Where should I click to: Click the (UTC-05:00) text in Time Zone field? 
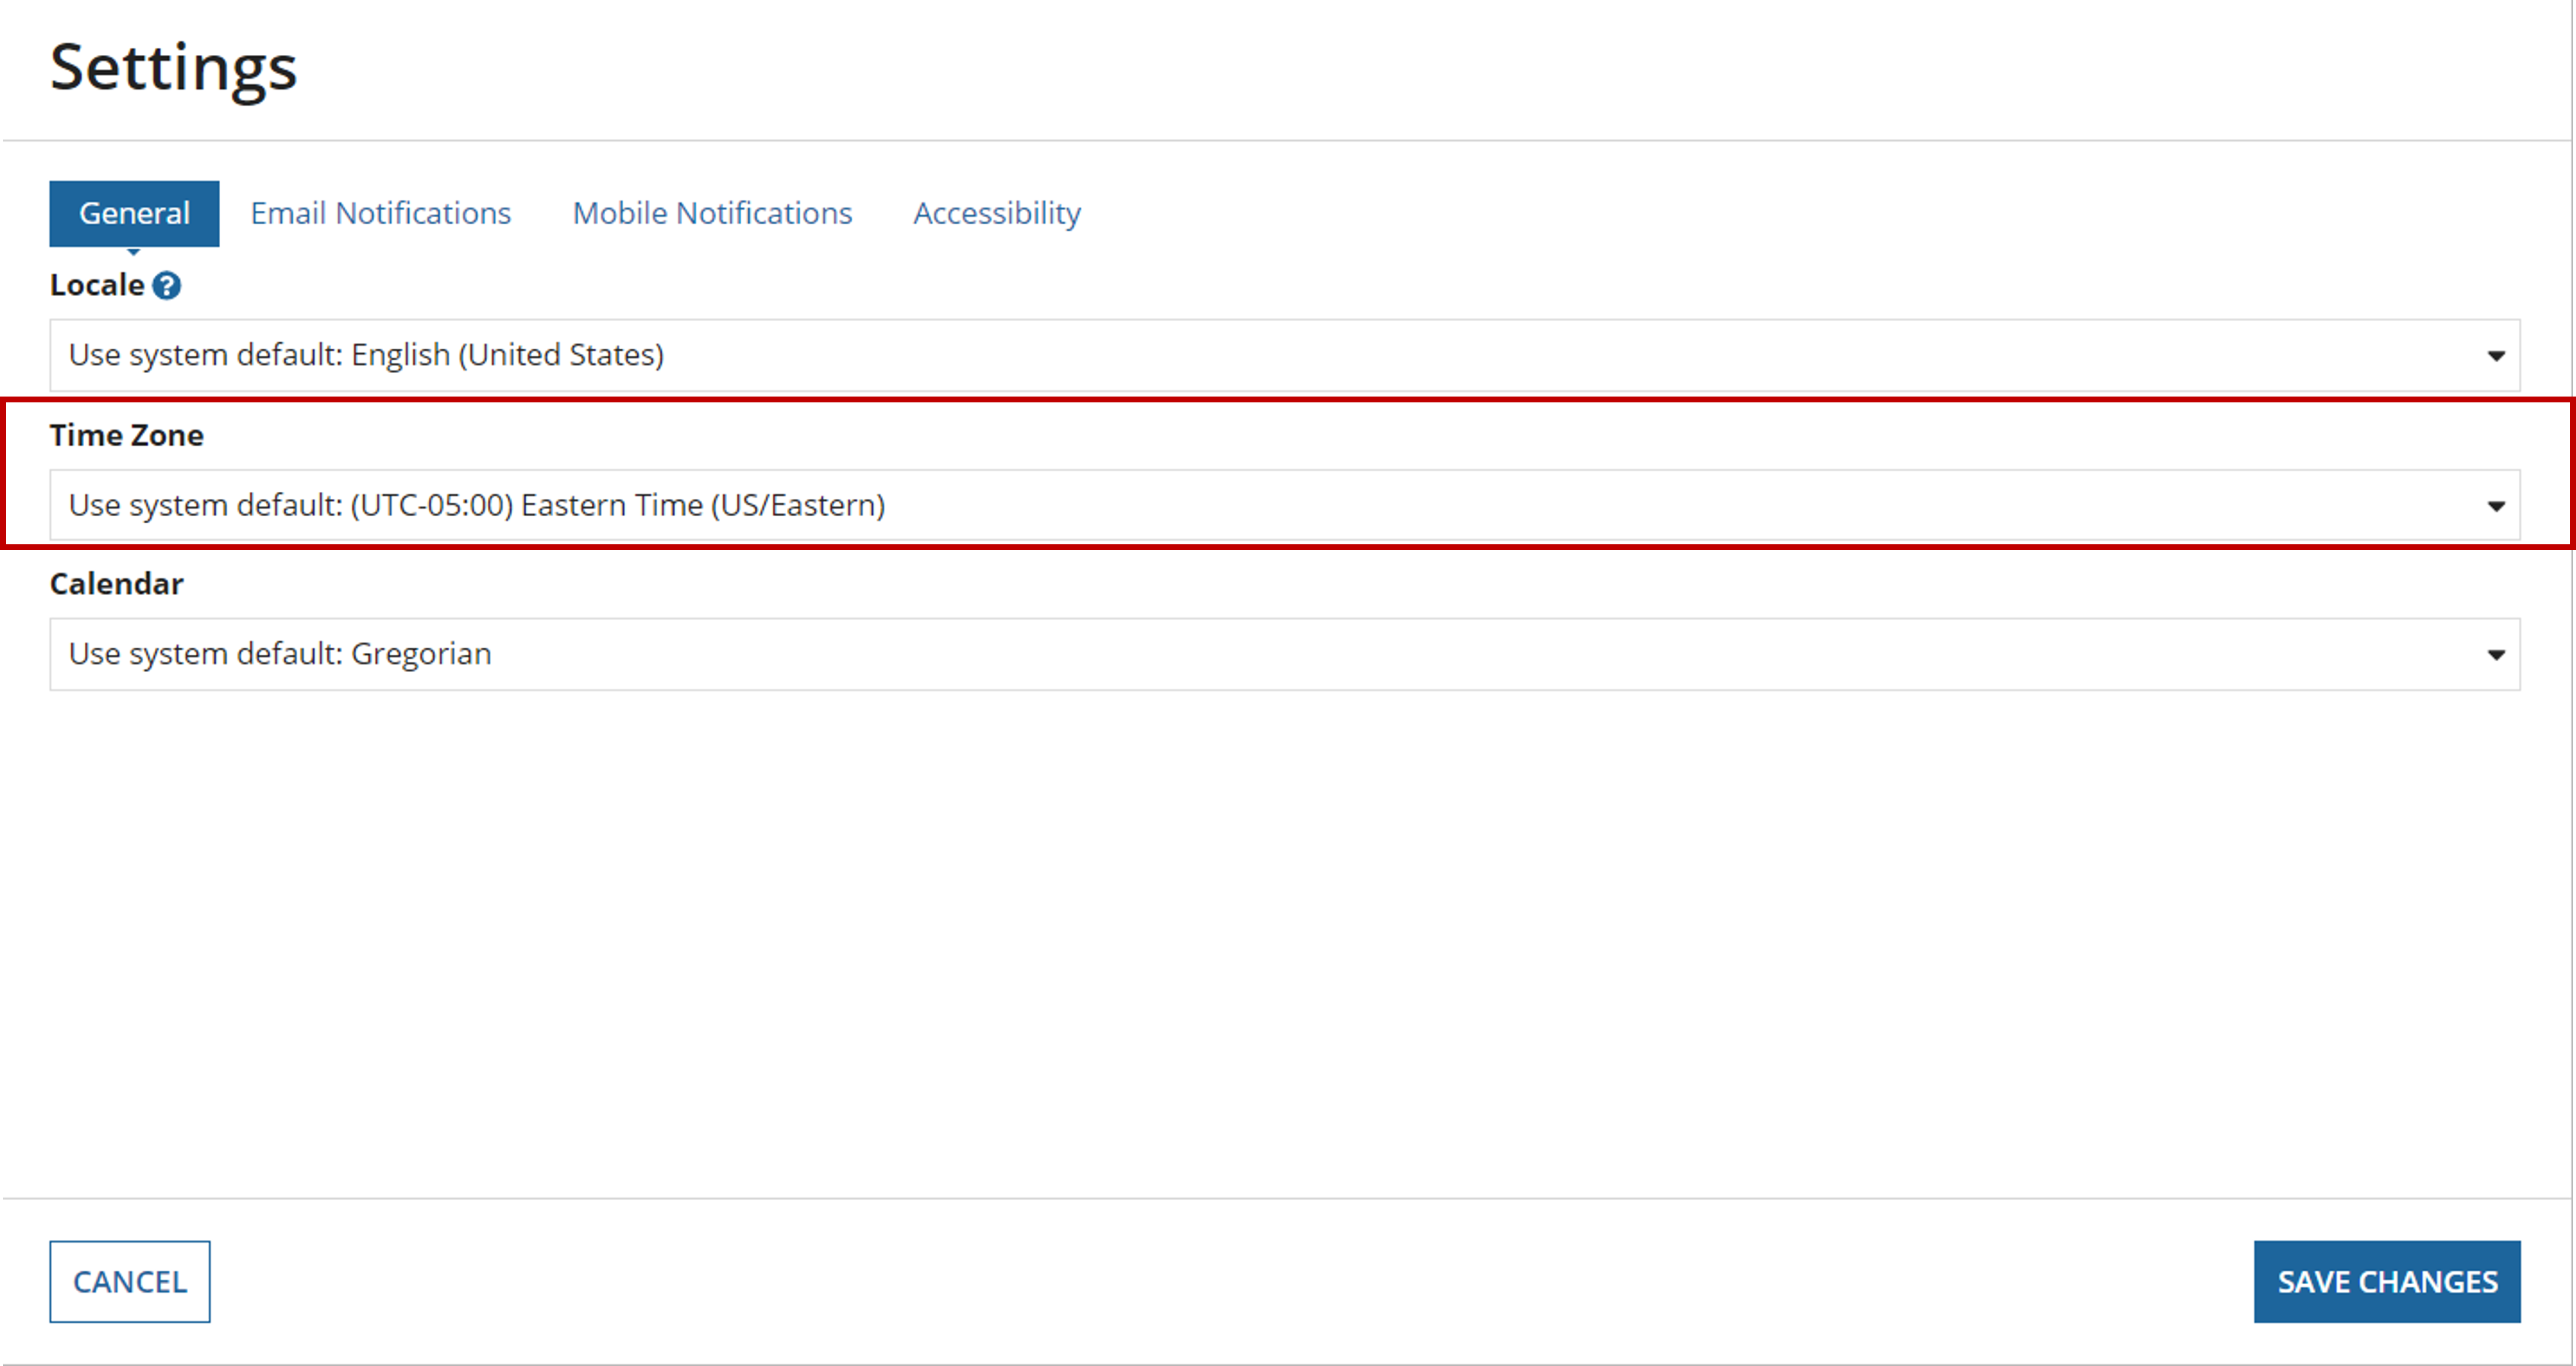point(432,505)
